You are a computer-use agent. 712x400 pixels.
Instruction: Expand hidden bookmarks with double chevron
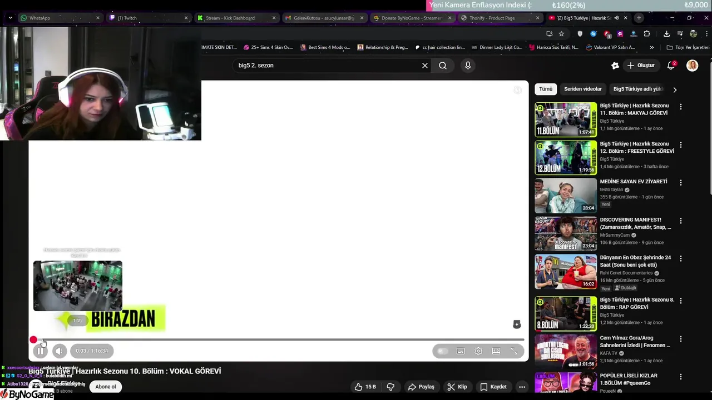652,47
